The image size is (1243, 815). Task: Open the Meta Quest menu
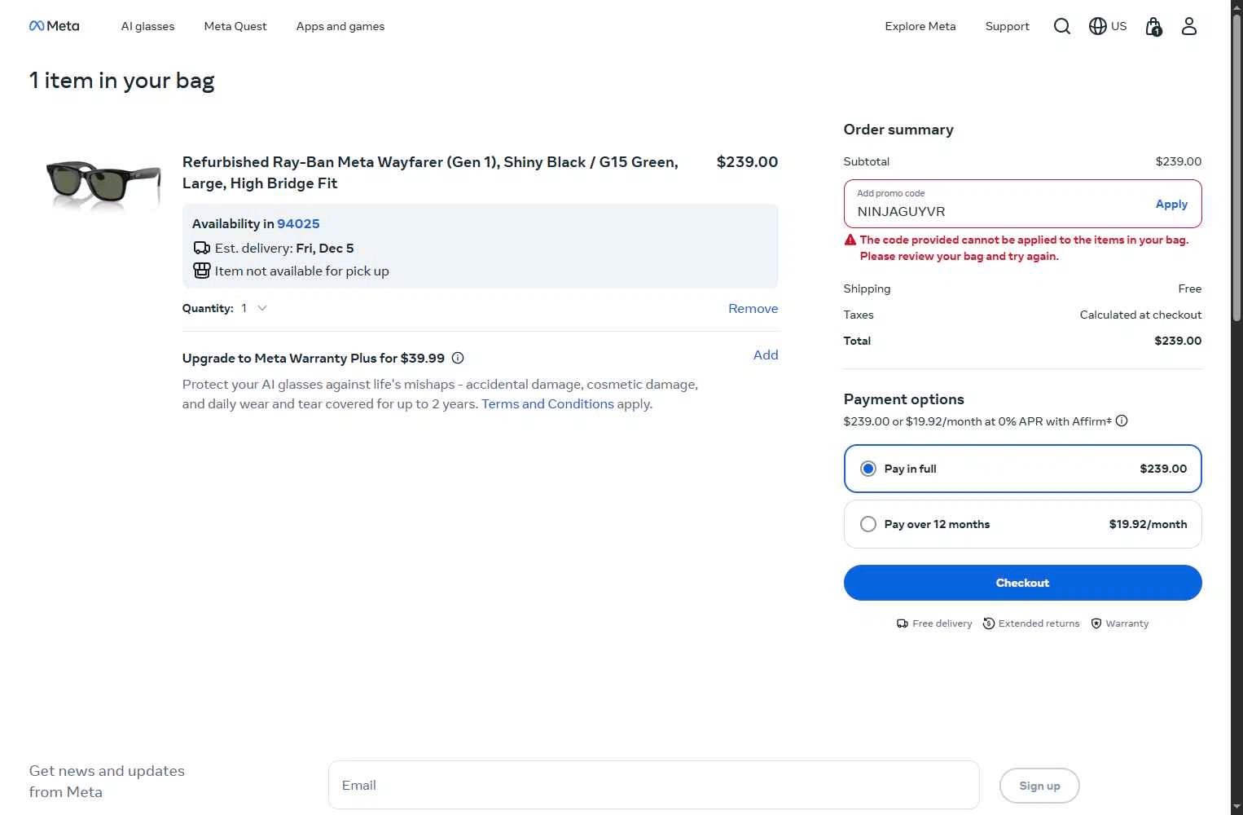[x=235, y=26]
